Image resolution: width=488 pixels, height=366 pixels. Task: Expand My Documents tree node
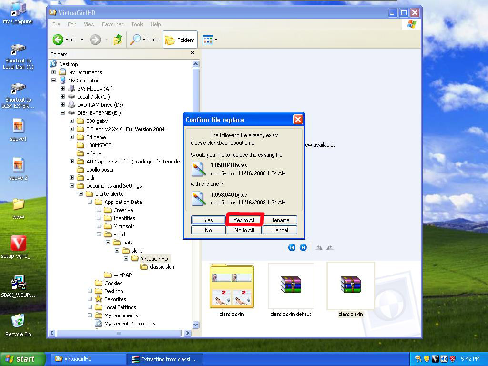click(53, 72)
